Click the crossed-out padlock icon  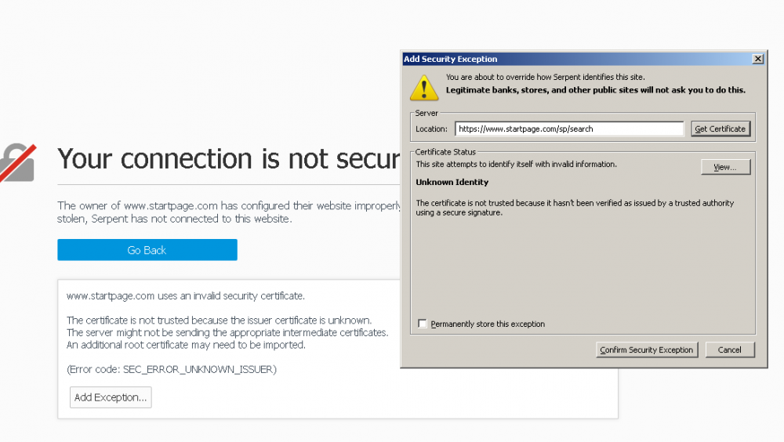pyautogui.click(x=17, y=161)
